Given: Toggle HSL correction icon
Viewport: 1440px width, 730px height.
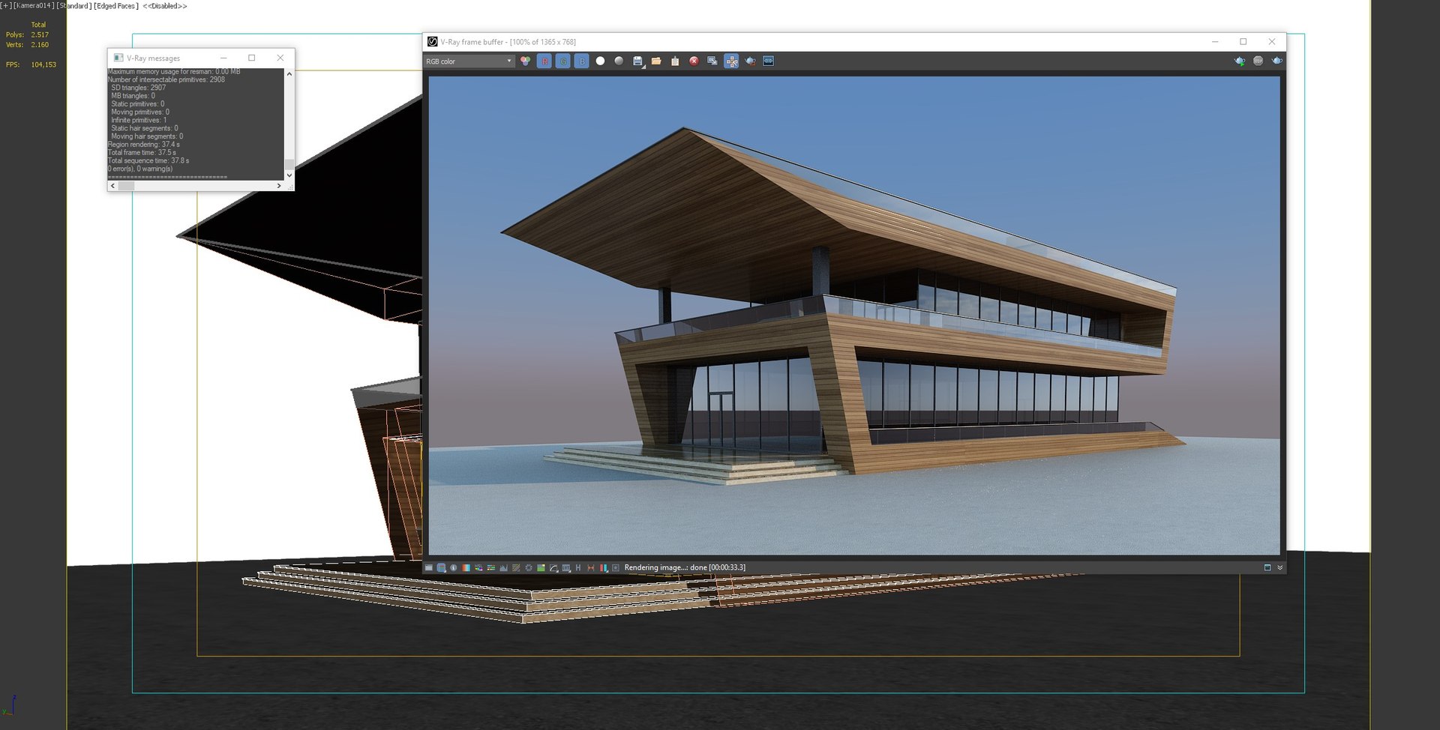Looking at the screenshot, I should pos(478,568).
